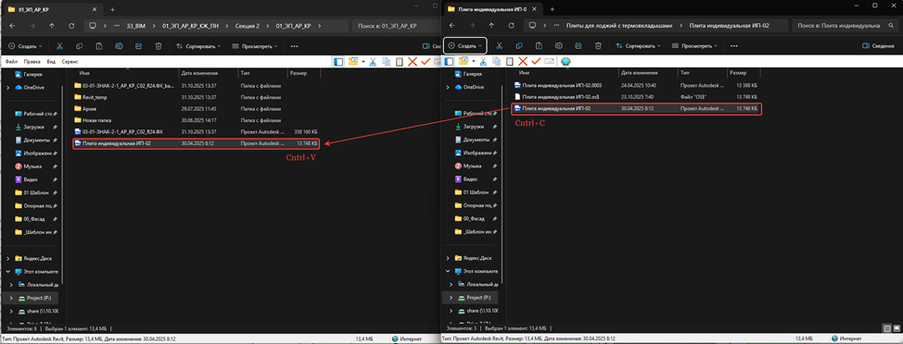Go up one folder level in left window
Viewport: 903px width, 344px height.
click(52, 26)
